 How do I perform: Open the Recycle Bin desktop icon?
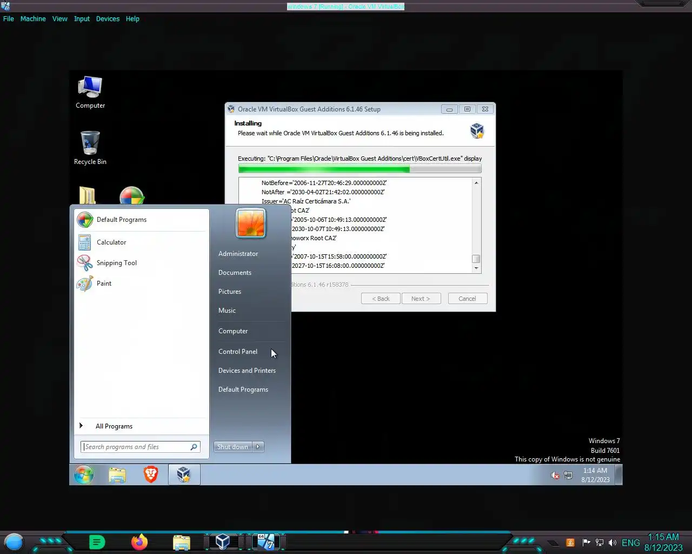click(90, 148)
